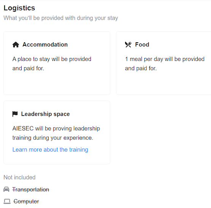
Task: Click the fork and knife Food icon
Action: tap(128, 45)
